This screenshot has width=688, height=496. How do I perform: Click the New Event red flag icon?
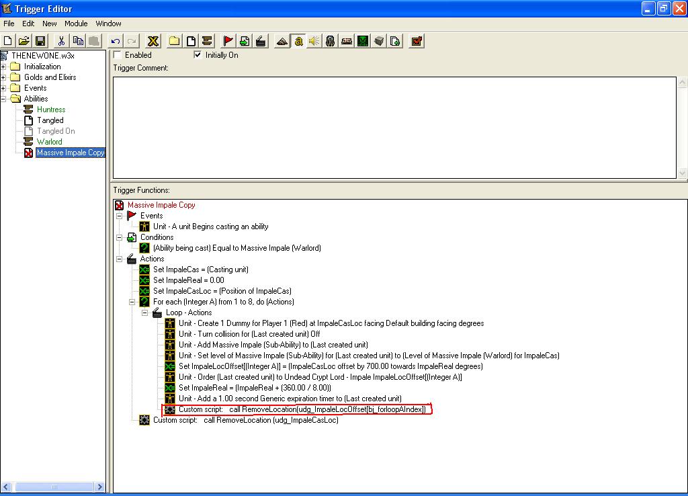coord(228,41)
